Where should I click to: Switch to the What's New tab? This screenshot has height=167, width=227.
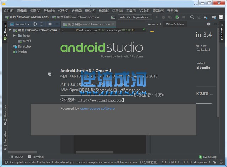[x=175, y=24]
